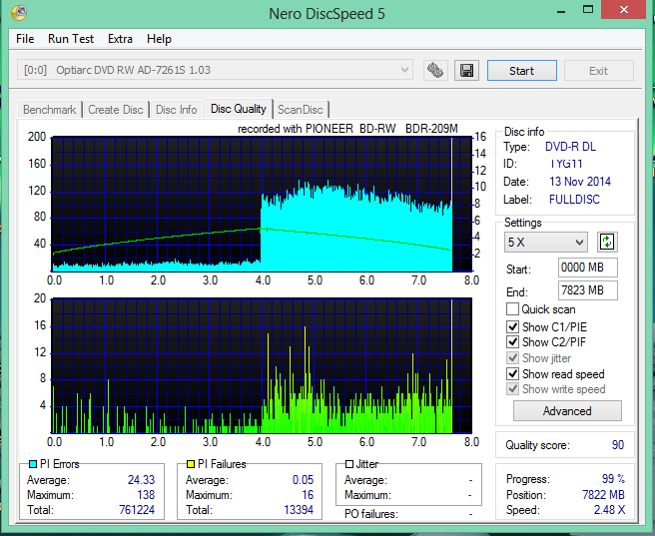Click the Exit button
This screenshot has width=655, height=536.
point(599,71)
